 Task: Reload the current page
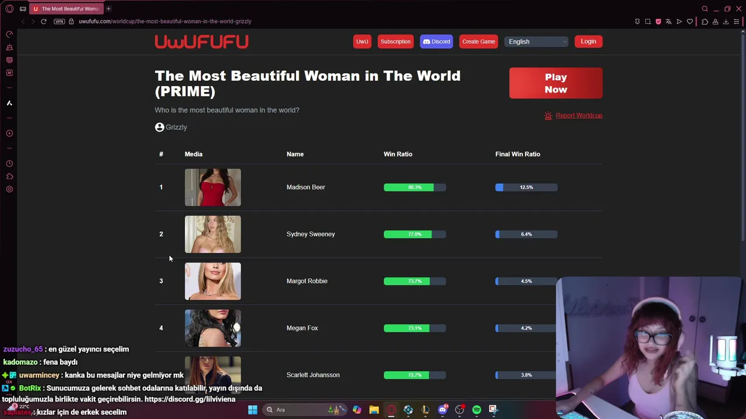pos(43,22)
